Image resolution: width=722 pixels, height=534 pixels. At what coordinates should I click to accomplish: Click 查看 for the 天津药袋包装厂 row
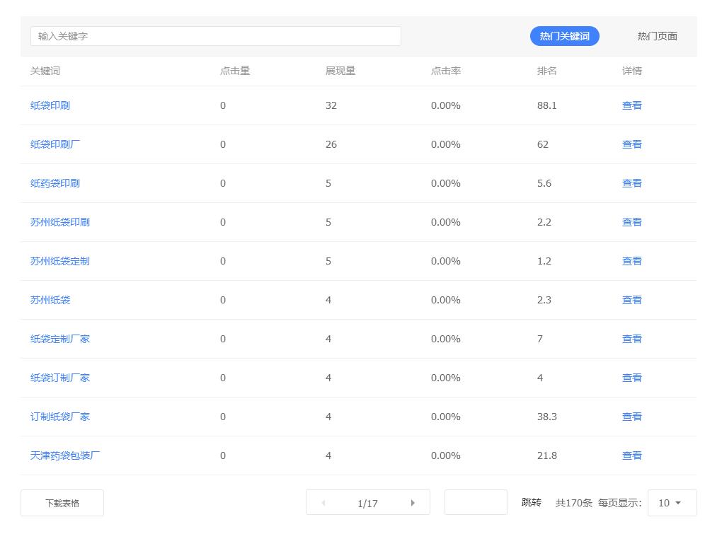click(631, 455)
